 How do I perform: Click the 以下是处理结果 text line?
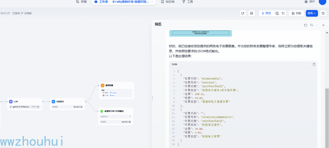pos(180,56)
